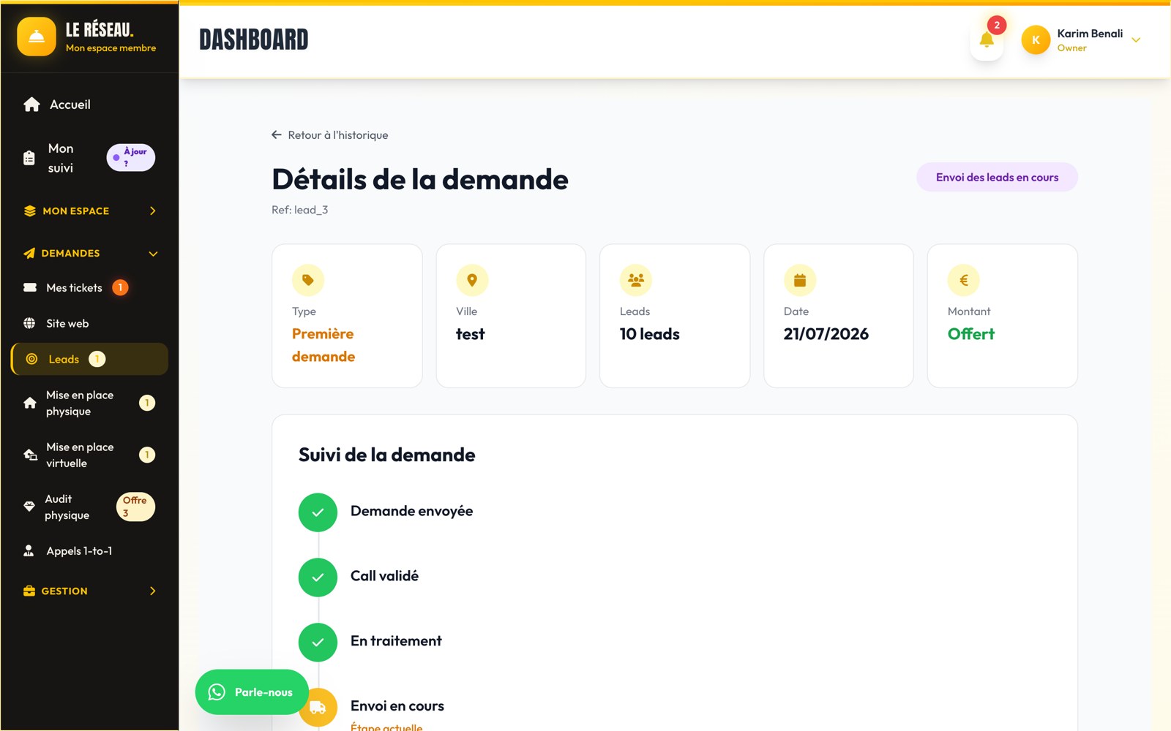The width and height of the screenshot is (1171, 731).
Task: Click the En traitement step label
Action: (x=396, y=641)
